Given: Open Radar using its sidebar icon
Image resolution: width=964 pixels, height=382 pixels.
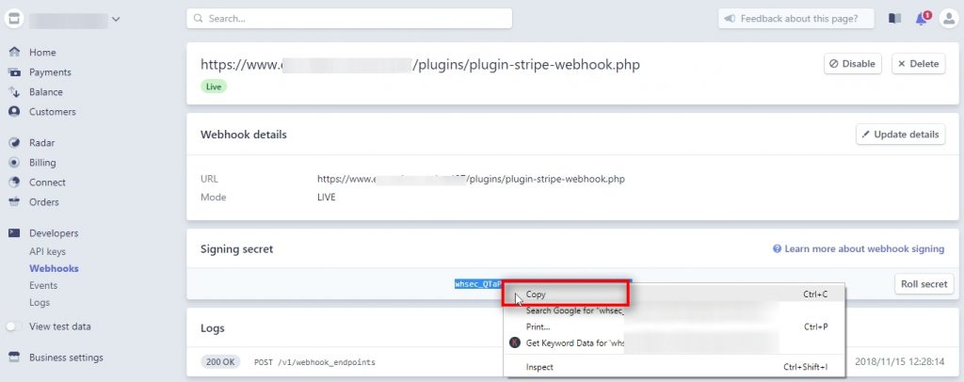Looking at the screenshot, I should point(14,143).
